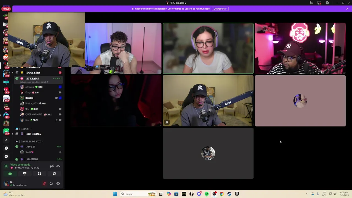Join the FIVE M voice channel
Viewport: 352px width, 198px height.
38,147
